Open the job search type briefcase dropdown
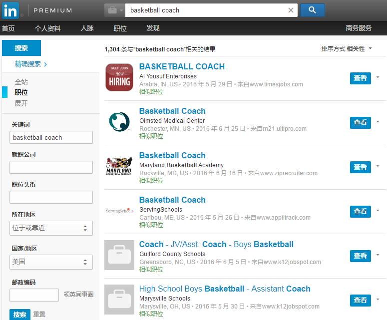Viewport: 387px width, 320px height. [x=115, y=10]
